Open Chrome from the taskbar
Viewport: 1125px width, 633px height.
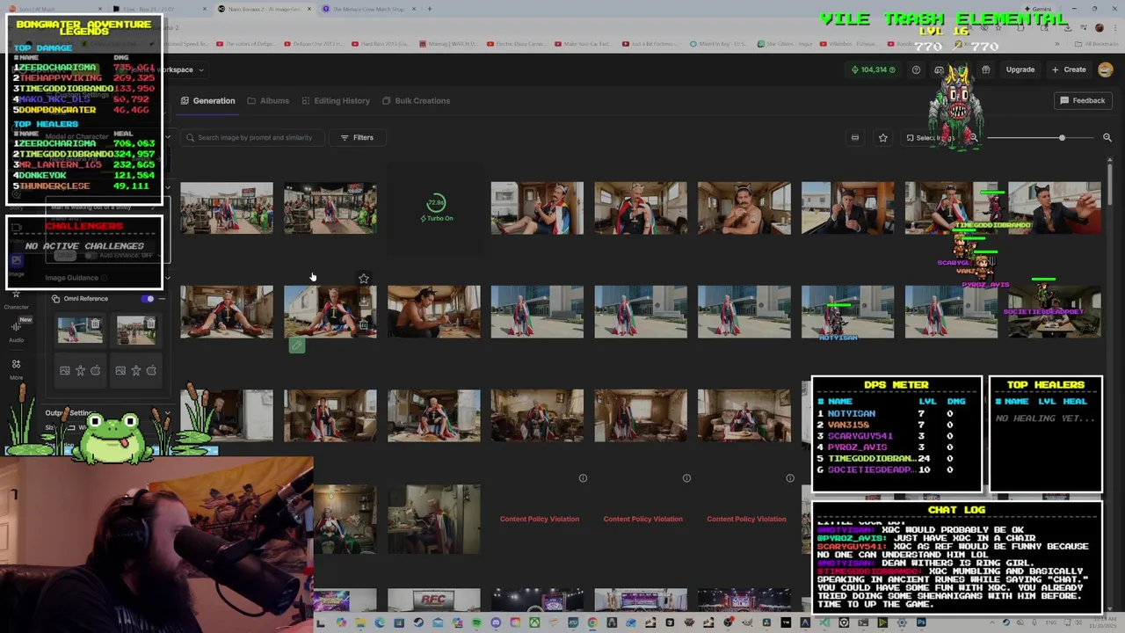[x=592, y=623]
